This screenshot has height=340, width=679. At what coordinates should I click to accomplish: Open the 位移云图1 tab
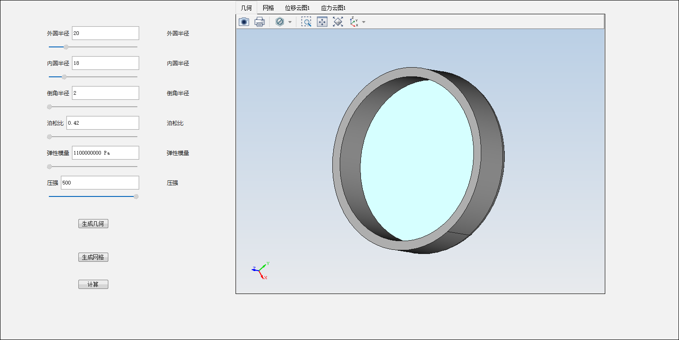[x=297, y=8]
